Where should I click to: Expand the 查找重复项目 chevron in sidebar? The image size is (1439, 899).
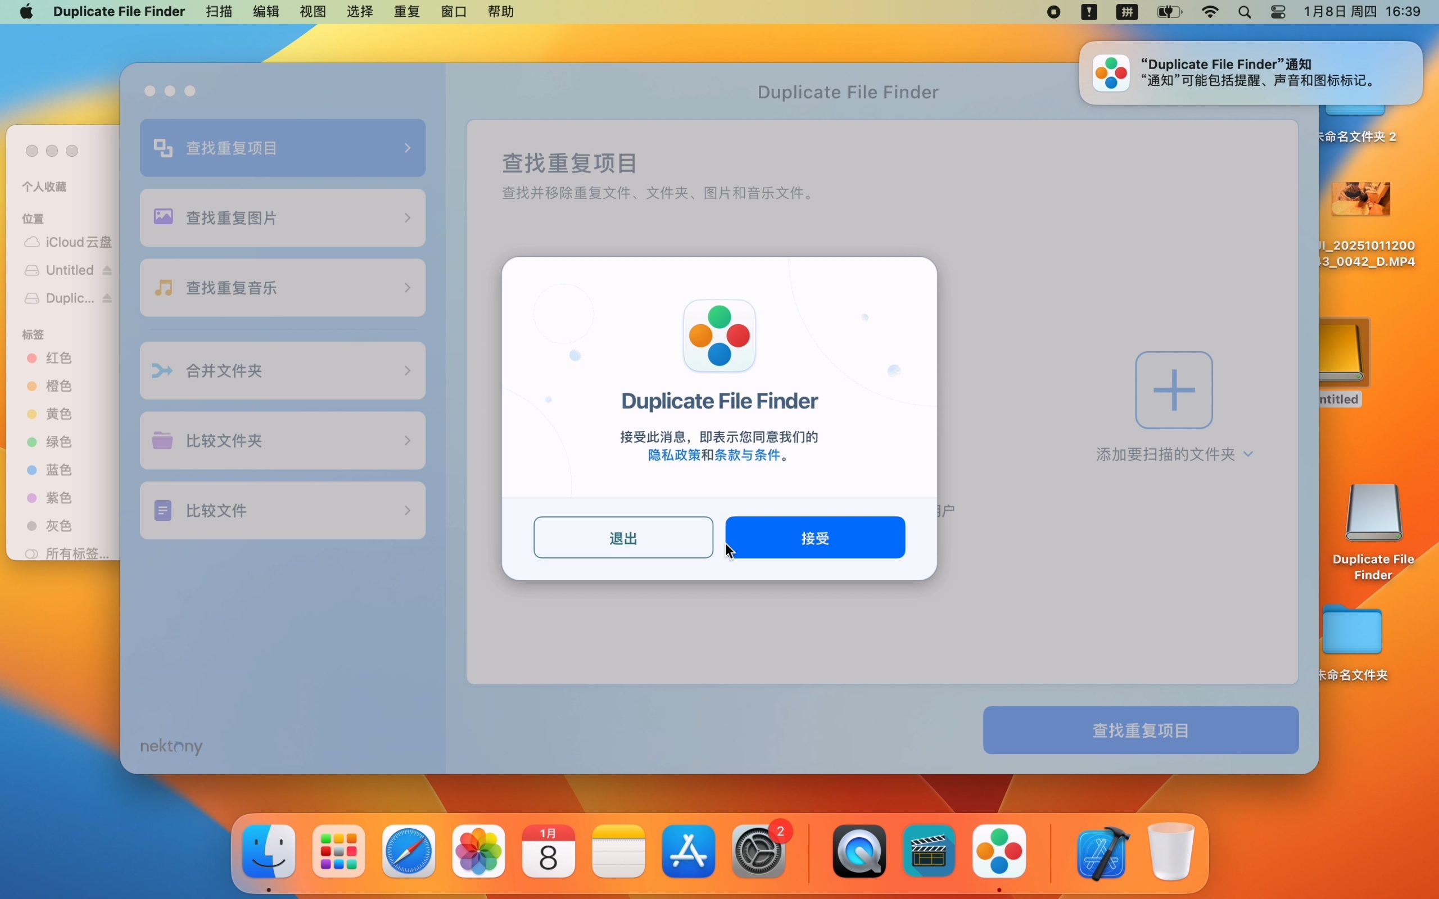pos(408,147)
